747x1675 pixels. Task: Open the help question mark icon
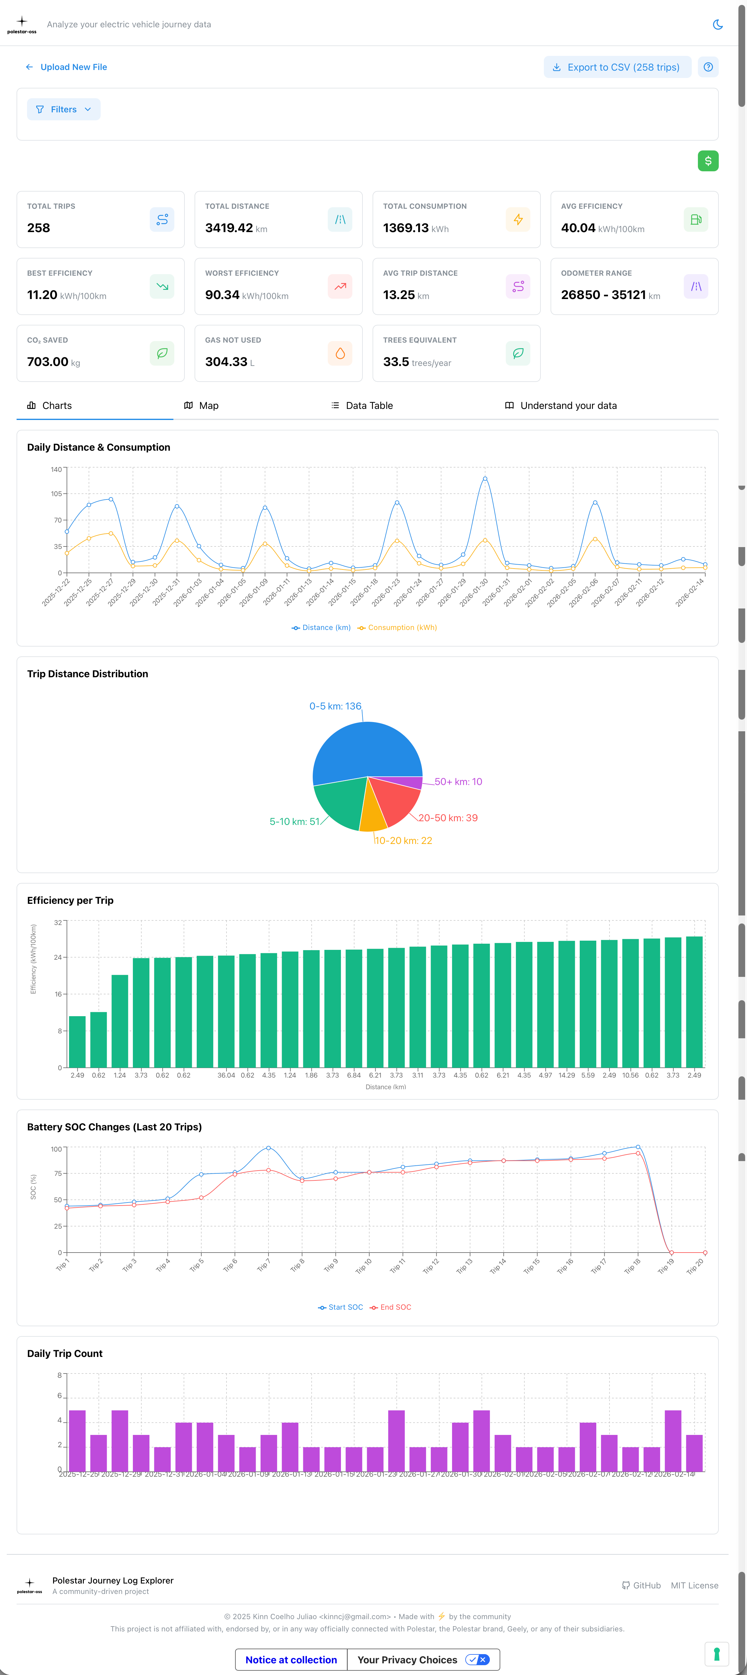click(x=707, y=67)
